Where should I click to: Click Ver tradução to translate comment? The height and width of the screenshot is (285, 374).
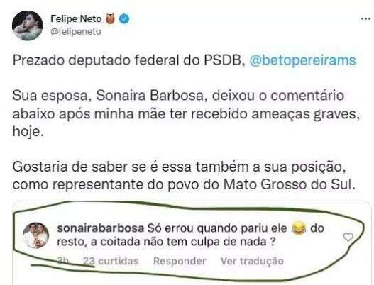[x=252, y=261]
